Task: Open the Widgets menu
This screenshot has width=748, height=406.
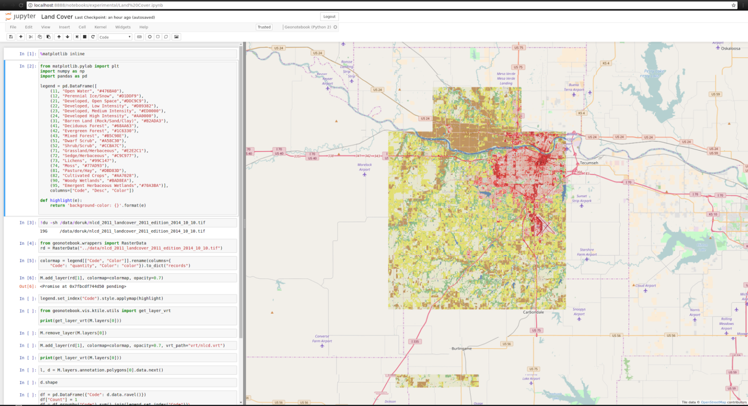Action: click(123, 27)
